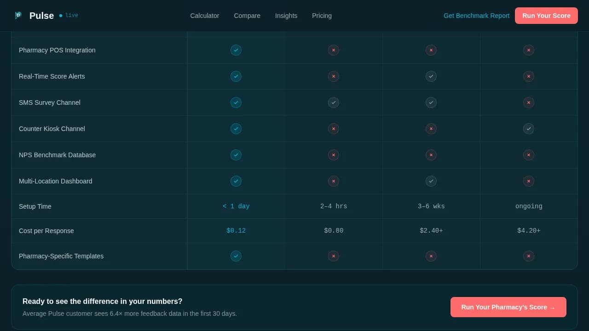This screenshot has width=589, height=331.
Task: Click Pharmacy POS Integration checkmark in highlighted column
Action: [236, 50]
